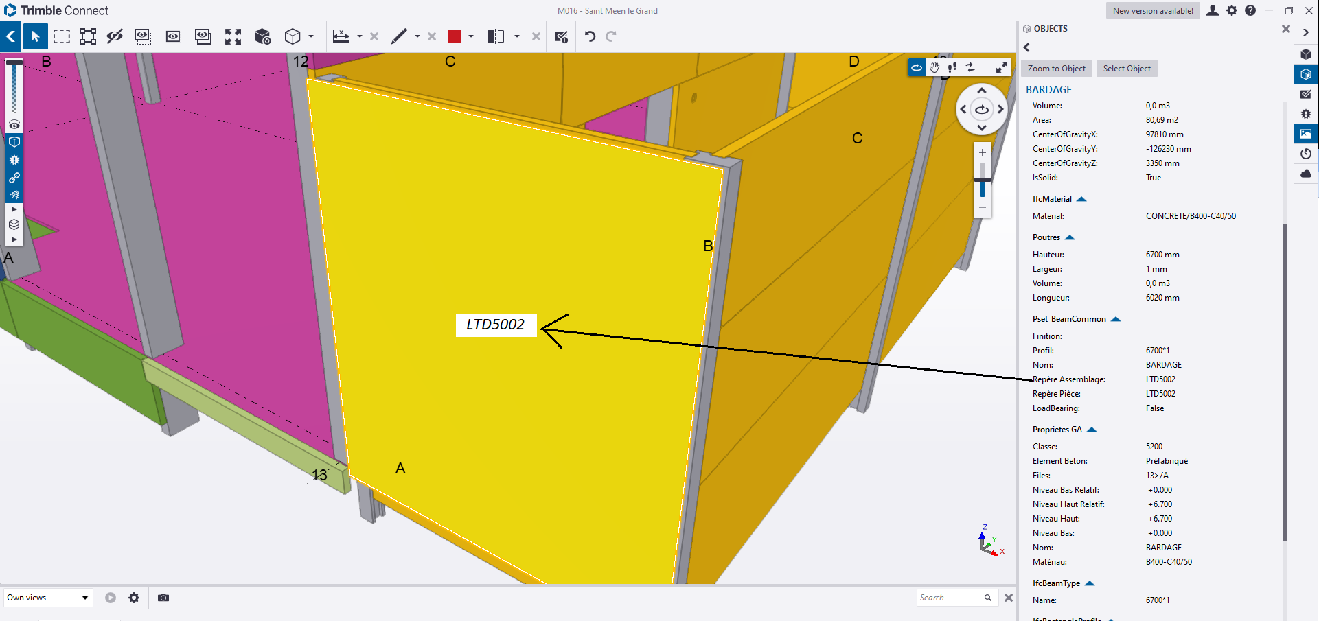This screenshot has width=1319, height=621.
Task: Open the cloud panel in right sidebar
Action: [x=1306, y=174]
